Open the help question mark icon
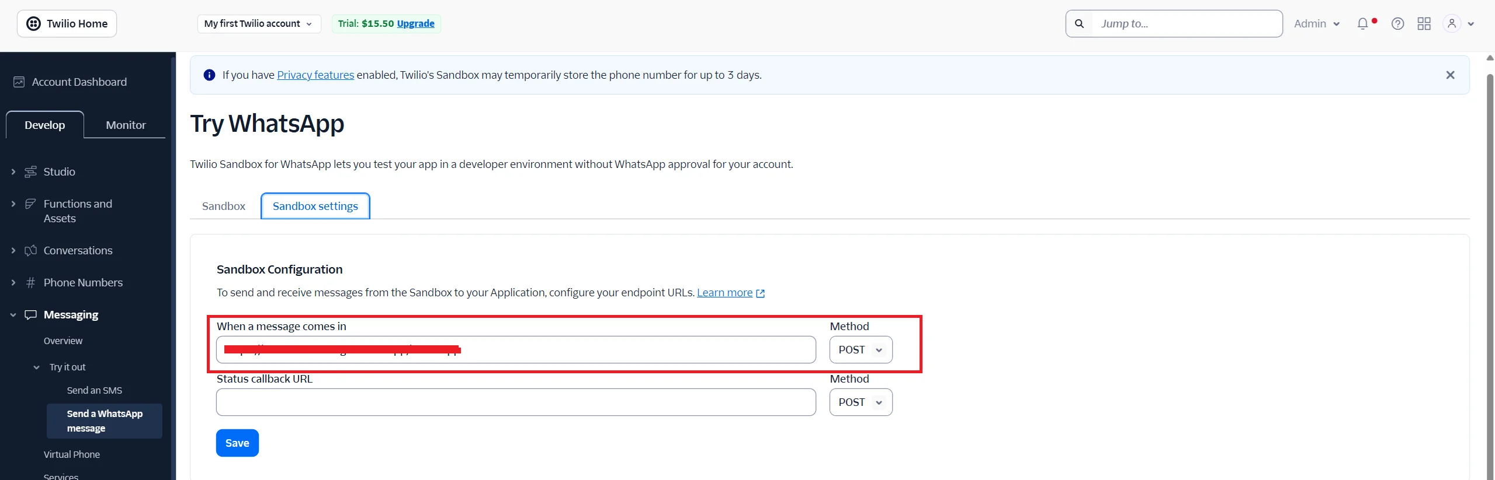1495x480 pixels. 1397,24
